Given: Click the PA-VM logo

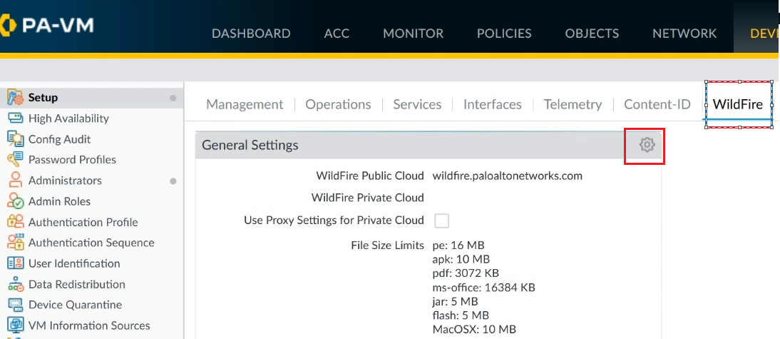Looking at the screenshot, I should point(47,24).
